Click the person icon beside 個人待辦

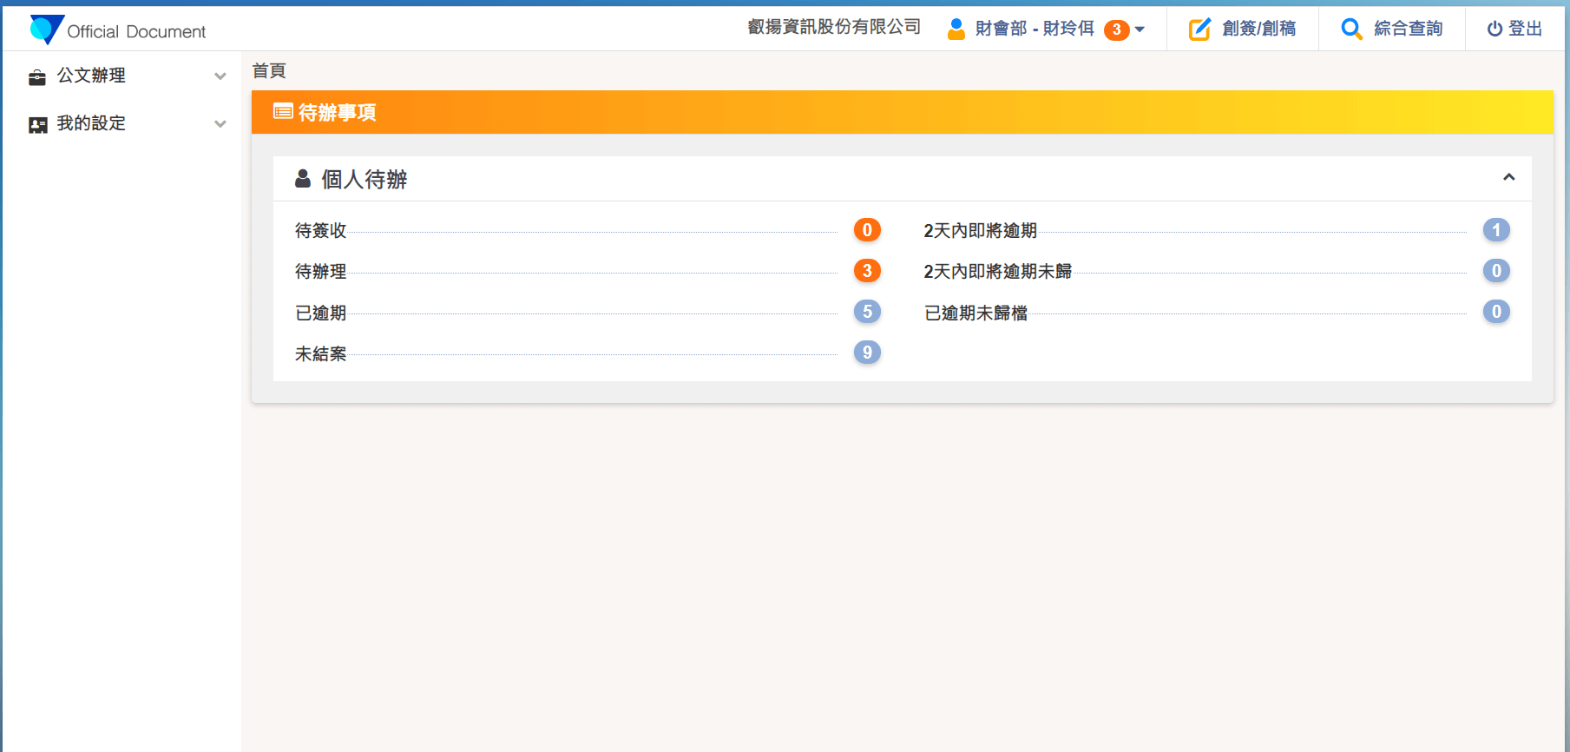[303, 179]
